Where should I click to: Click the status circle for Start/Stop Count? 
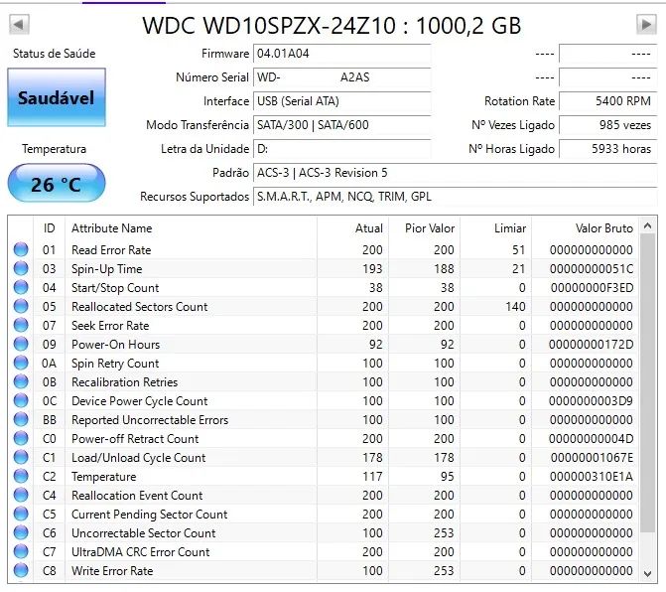pyautogui.click(x=21, y=287)
